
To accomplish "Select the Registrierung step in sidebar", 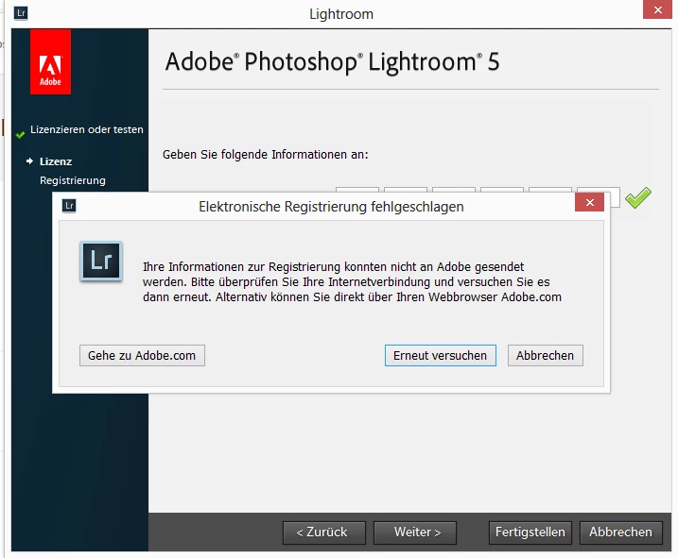I will (73, 180).
